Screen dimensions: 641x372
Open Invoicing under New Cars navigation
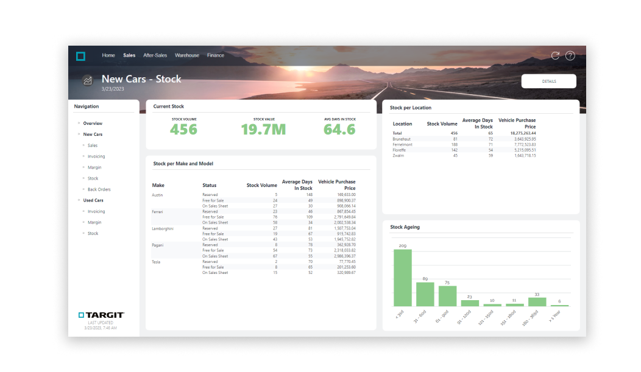pos(96,156)
